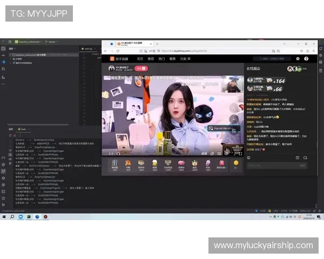This screenshot has width=324, height=259.
Task: Open the Project tool window folder icon
Action: pyautogui.click(x=3, y=48)
